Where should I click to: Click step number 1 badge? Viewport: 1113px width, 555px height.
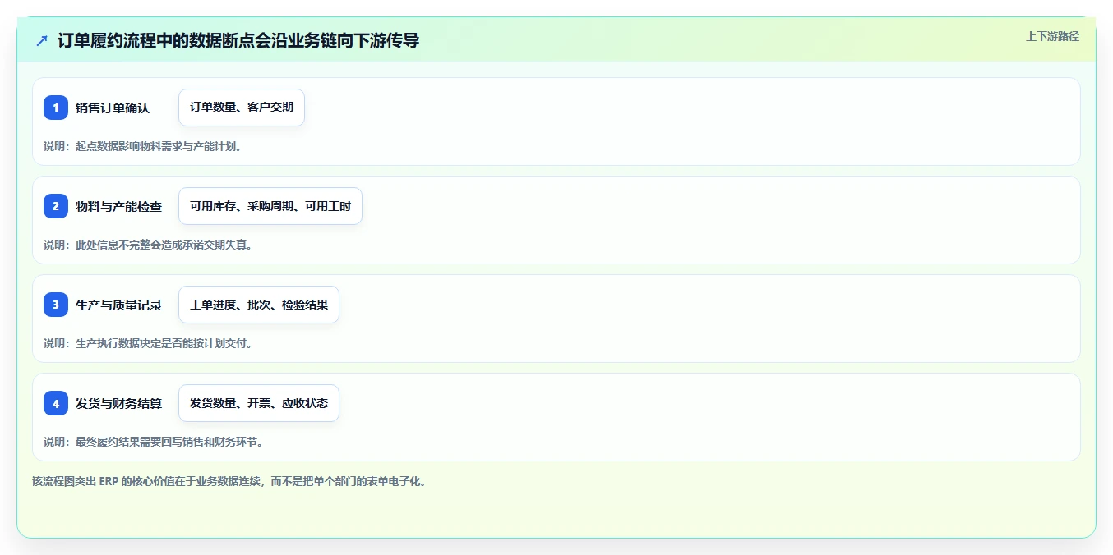tap(56, 108)
